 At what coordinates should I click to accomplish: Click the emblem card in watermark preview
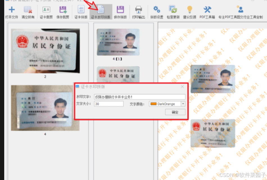[x=213, y=133]
